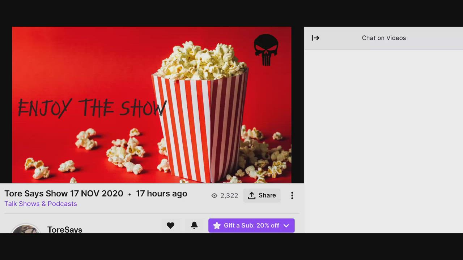Collapse the chat panel with the arrow icon
The width and height of the screenshot is (463, 260).
click(x=315, y=38)
